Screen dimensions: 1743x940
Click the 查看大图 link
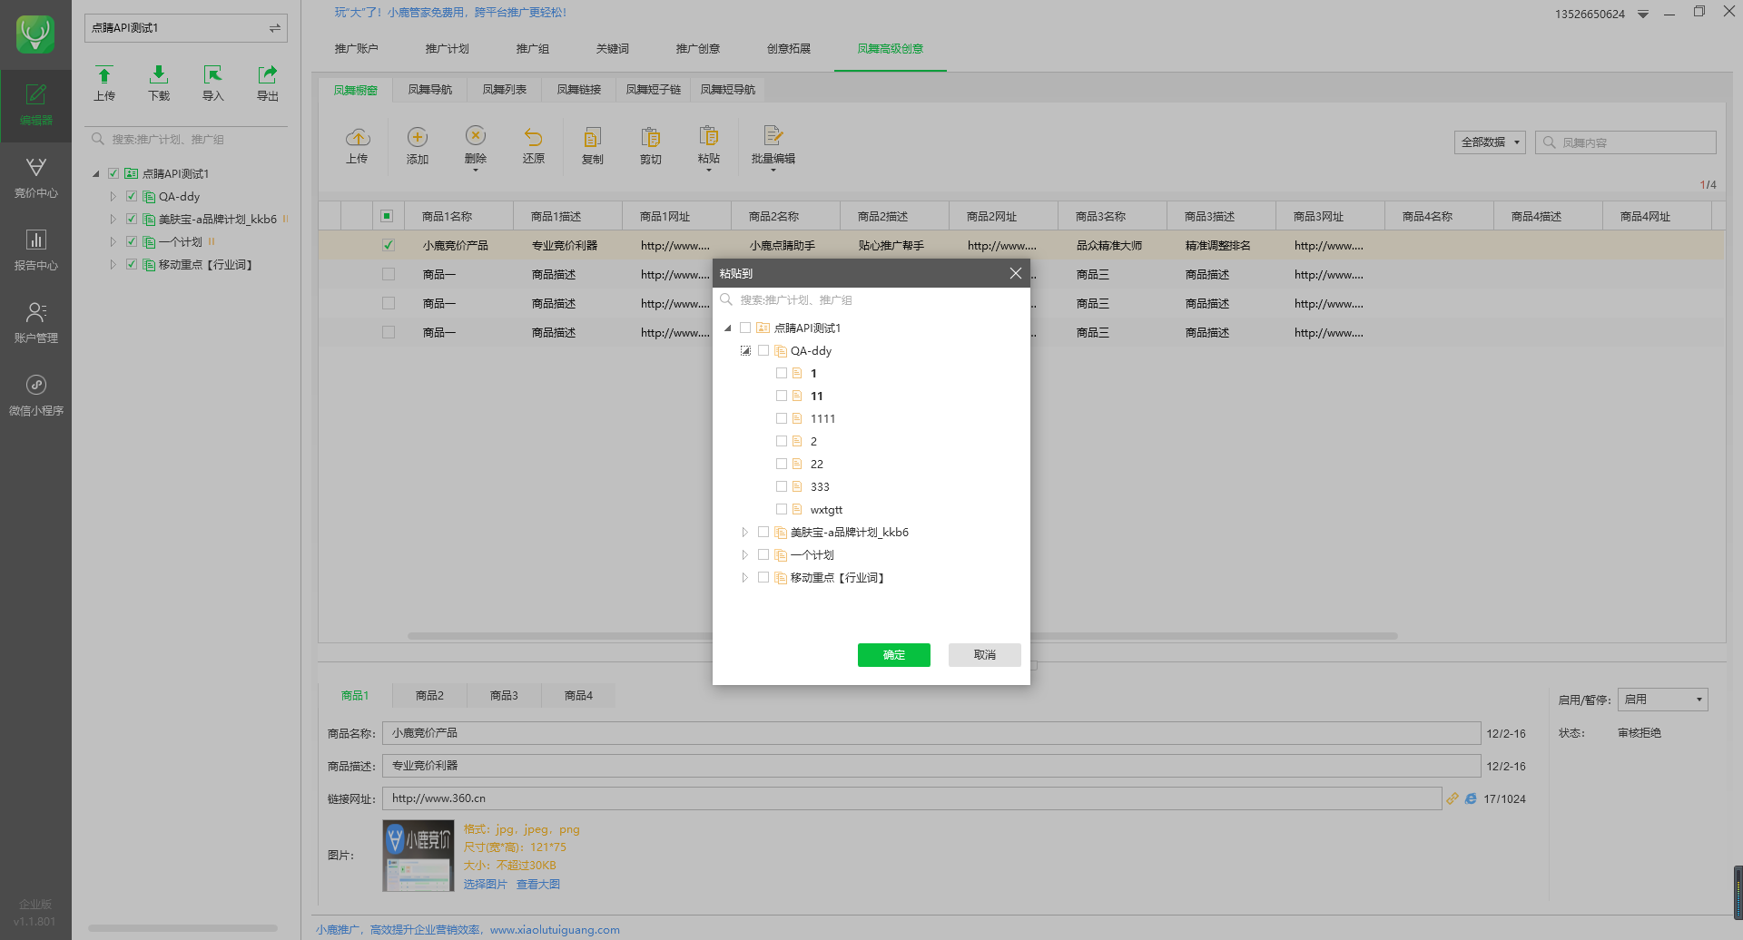(x=538, y=884)
